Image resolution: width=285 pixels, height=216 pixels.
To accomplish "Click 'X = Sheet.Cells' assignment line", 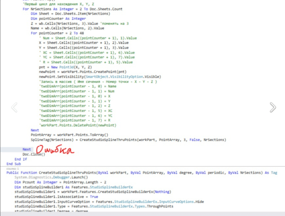I will 84,43.
